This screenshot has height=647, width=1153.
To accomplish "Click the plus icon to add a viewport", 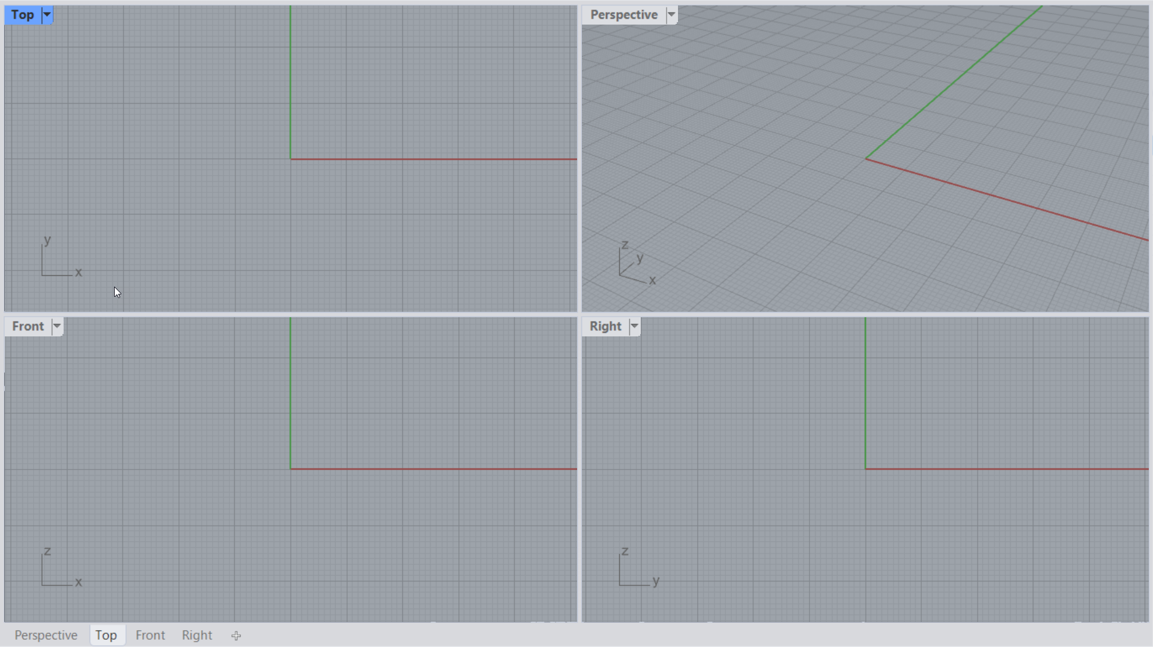I will coord(236,636).
